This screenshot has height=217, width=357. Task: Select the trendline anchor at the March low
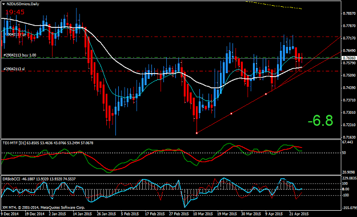(x=196, y=133)
